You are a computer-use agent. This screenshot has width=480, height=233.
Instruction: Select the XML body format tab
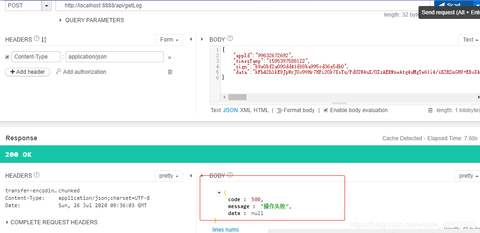pyautogui.click(x=246, y=110)
